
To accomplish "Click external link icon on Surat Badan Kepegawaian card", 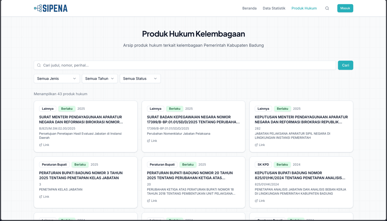I will click(149, 141).
